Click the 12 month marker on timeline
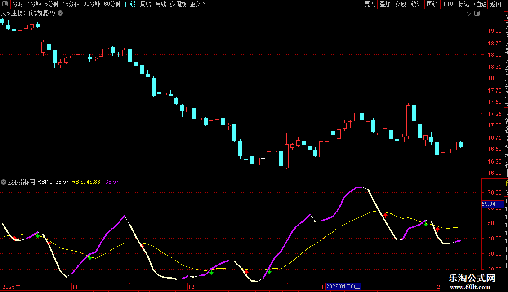 click(x=191, y=287)
